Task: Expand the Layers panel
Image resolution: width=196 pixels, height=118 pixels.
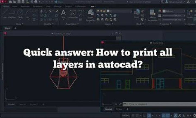Action: 109,24
